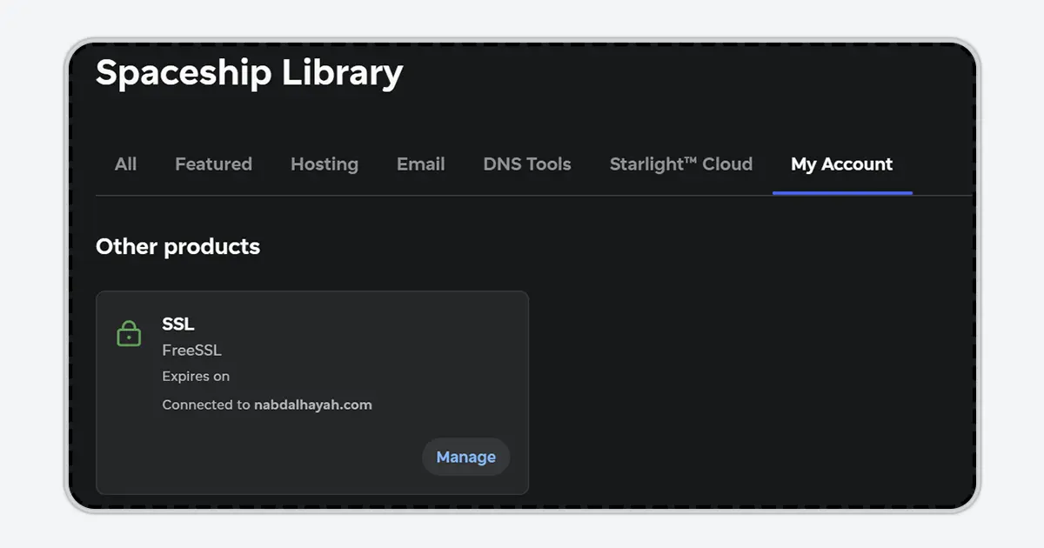Click the Spaceship Library title
The height and width of the screenshot is (548, 1044).
(249, 73)
